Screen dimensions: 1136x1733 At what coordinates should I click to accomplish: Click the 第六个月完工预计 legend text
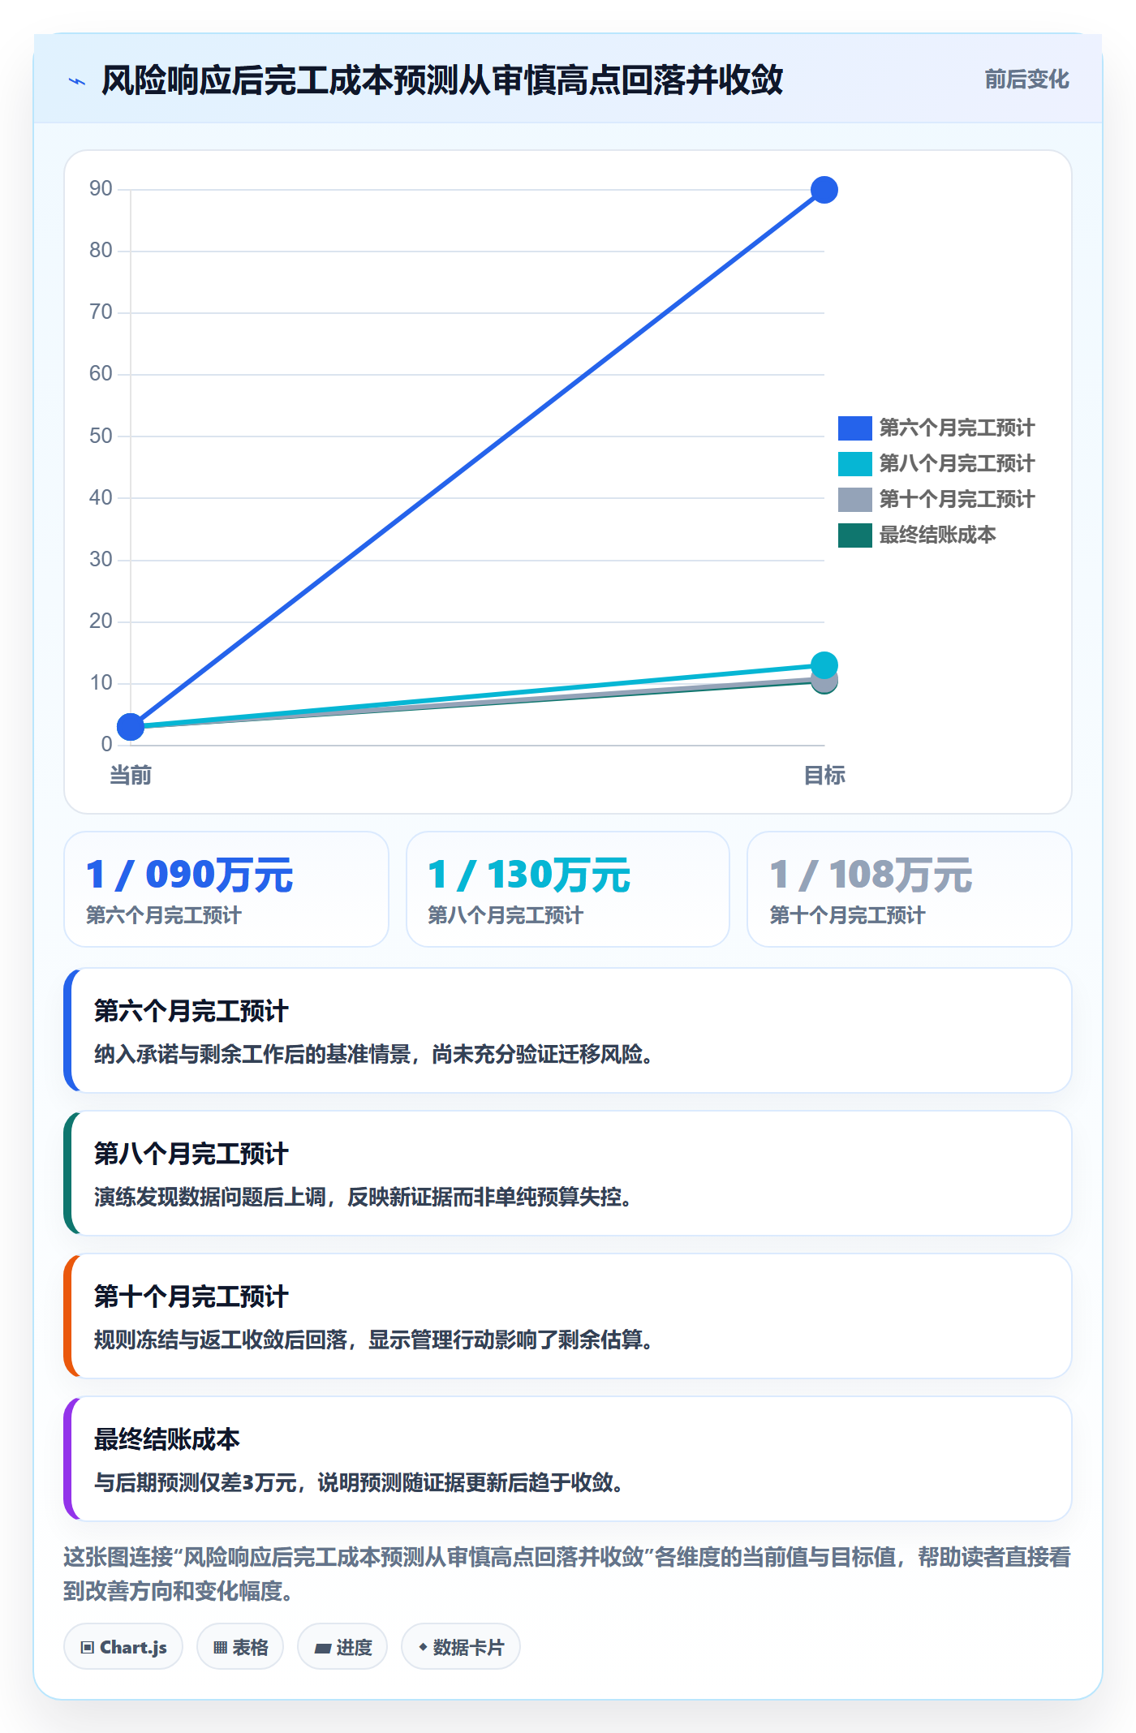[x=957, y=428]
